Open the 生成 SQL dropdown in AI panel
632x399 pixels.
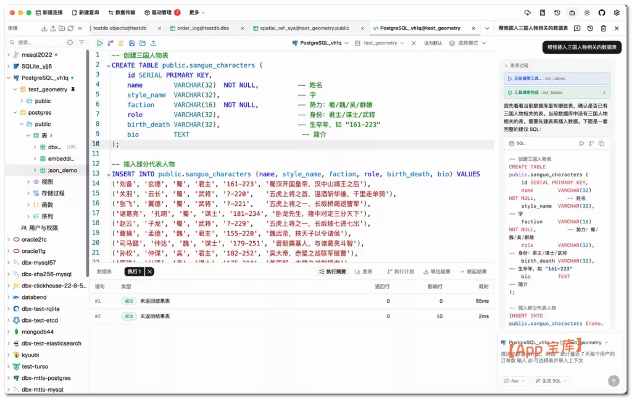coord(551,381)
